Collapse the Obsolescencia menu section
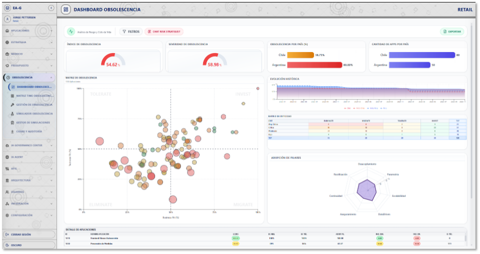Viewport: 480px width, 254px height. [51, 77]
